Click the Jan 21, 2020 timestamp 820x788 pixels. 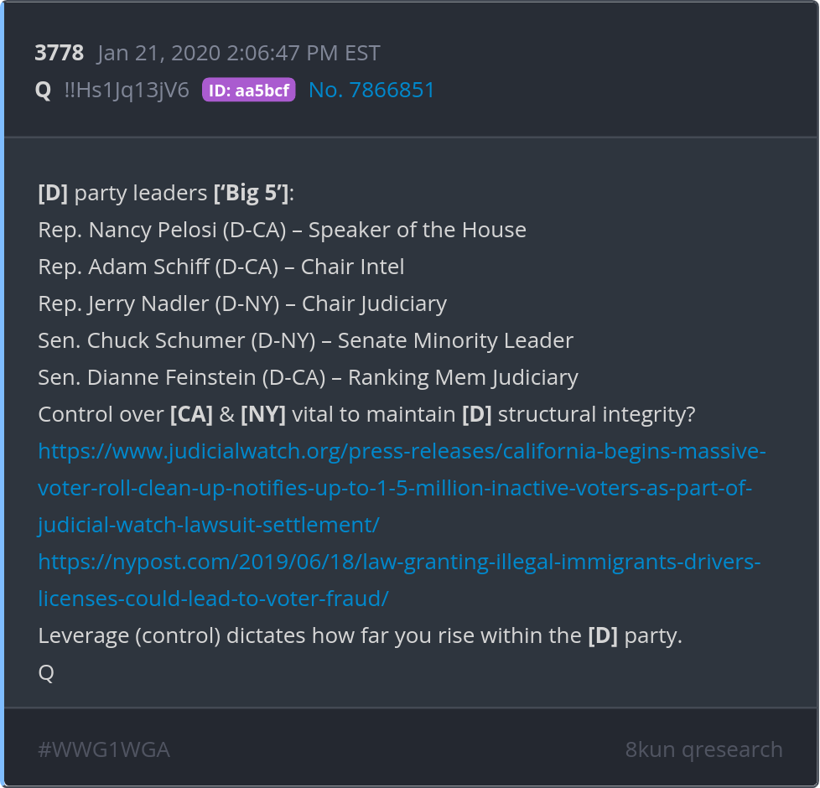(238, 54)
